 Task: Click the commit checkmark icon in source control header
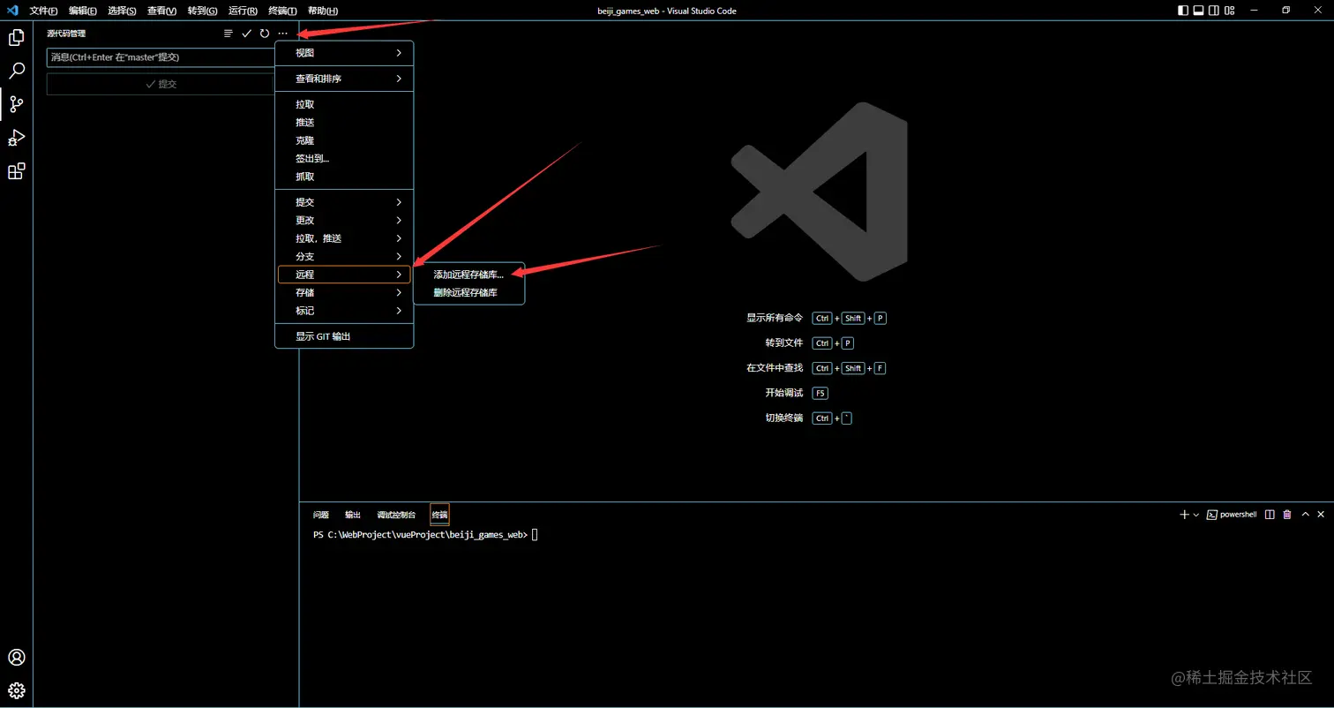coord(246,34)
